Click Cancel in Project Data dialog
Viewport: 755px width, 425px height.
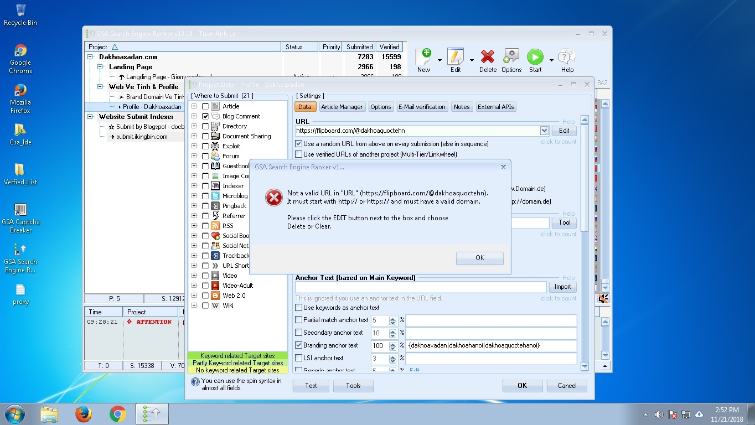pyautogui.click(x=567, y=386)
